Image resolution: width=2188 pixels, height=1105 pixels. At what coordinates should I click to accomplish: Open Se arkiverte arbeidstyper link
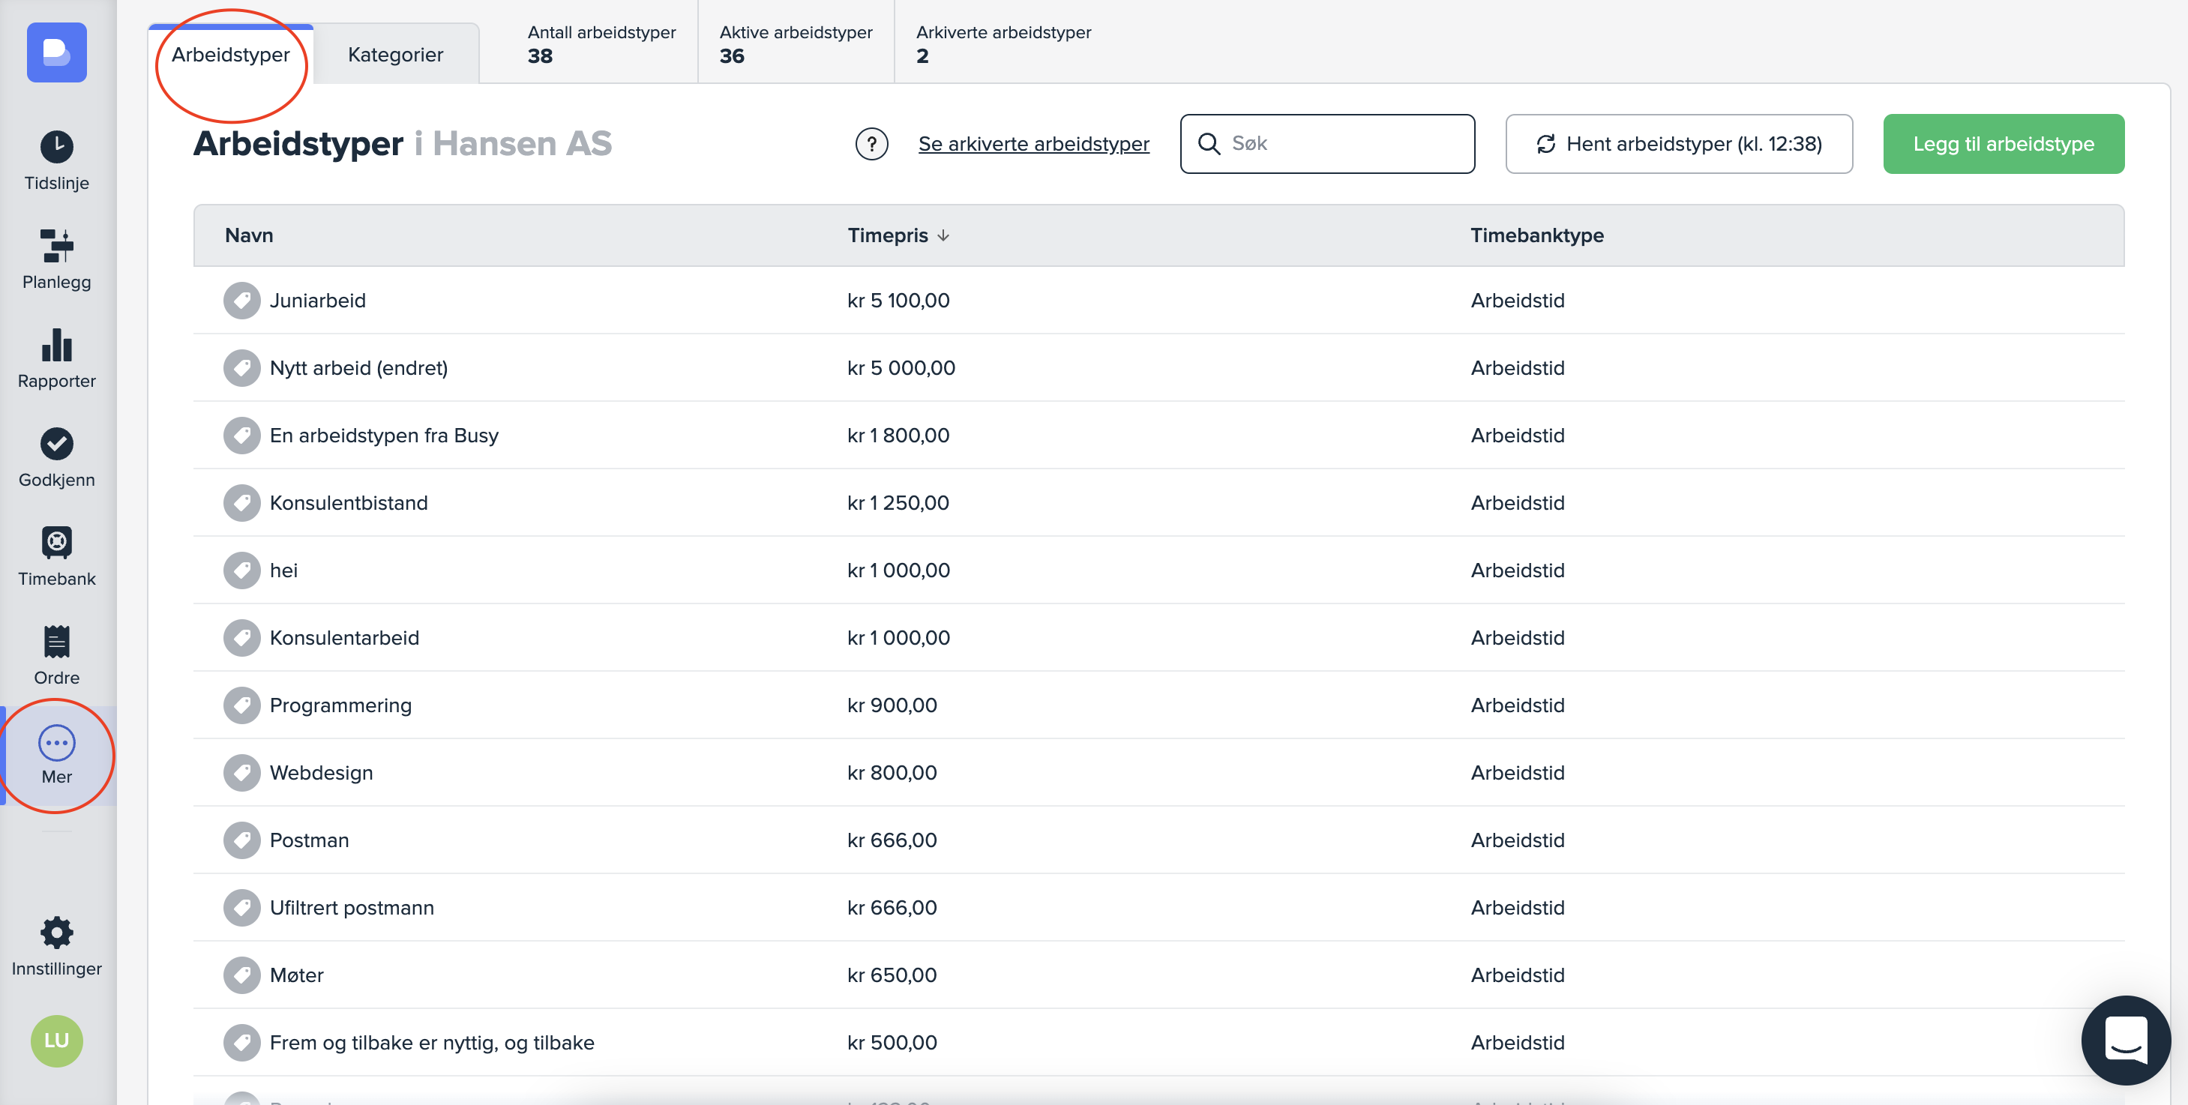tap(1033, 145)
